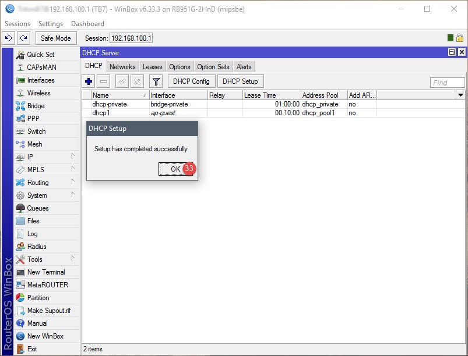Screen dimensions: 468x356
Task: Open the Dashboard menu
Action: coord(87,23)
